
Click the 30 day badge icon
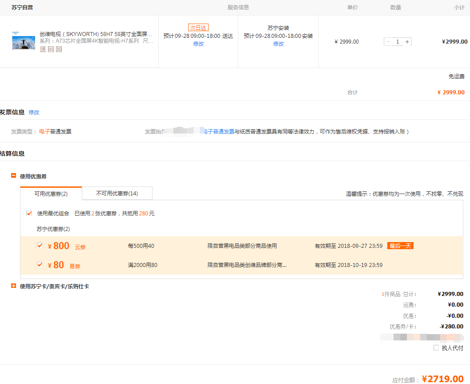59,49
